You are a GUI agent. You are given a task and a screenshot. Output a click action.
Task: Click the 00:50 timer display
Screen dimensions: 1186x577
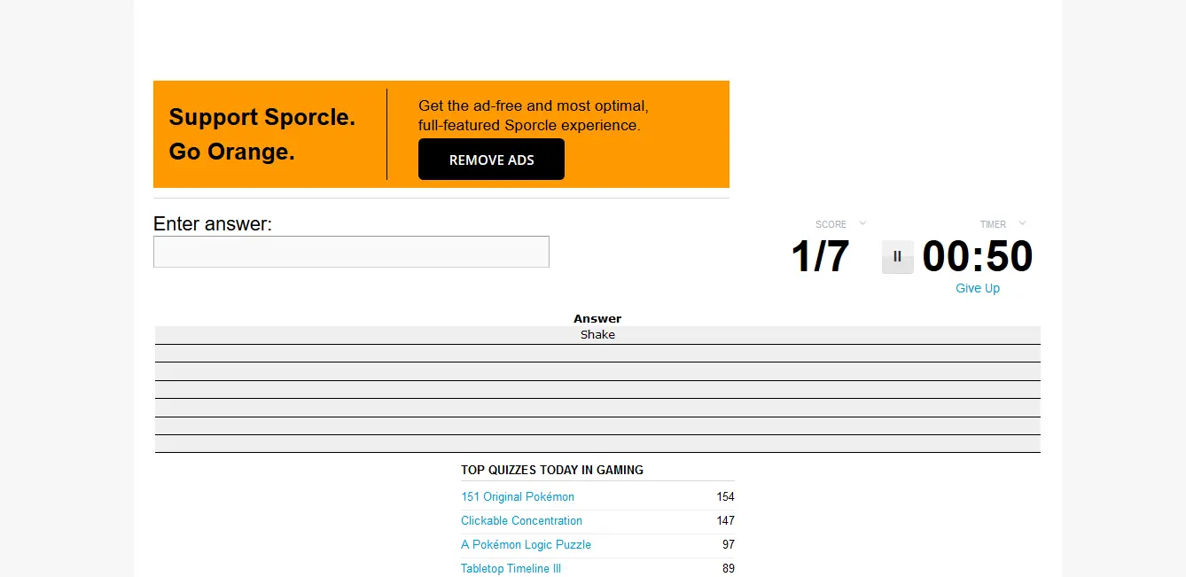tap(978, 257)
